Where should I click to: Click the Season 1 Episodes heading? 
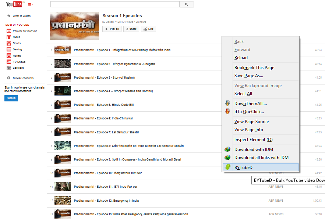coord(122,16)
